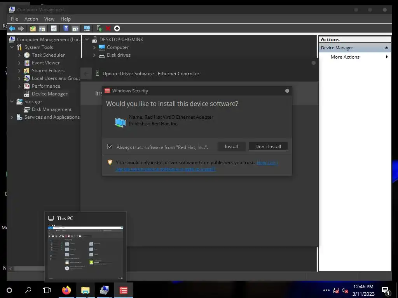
Task: Open the Properties toolbar icon
Action: pyautogui.click(x=54, y=28)
